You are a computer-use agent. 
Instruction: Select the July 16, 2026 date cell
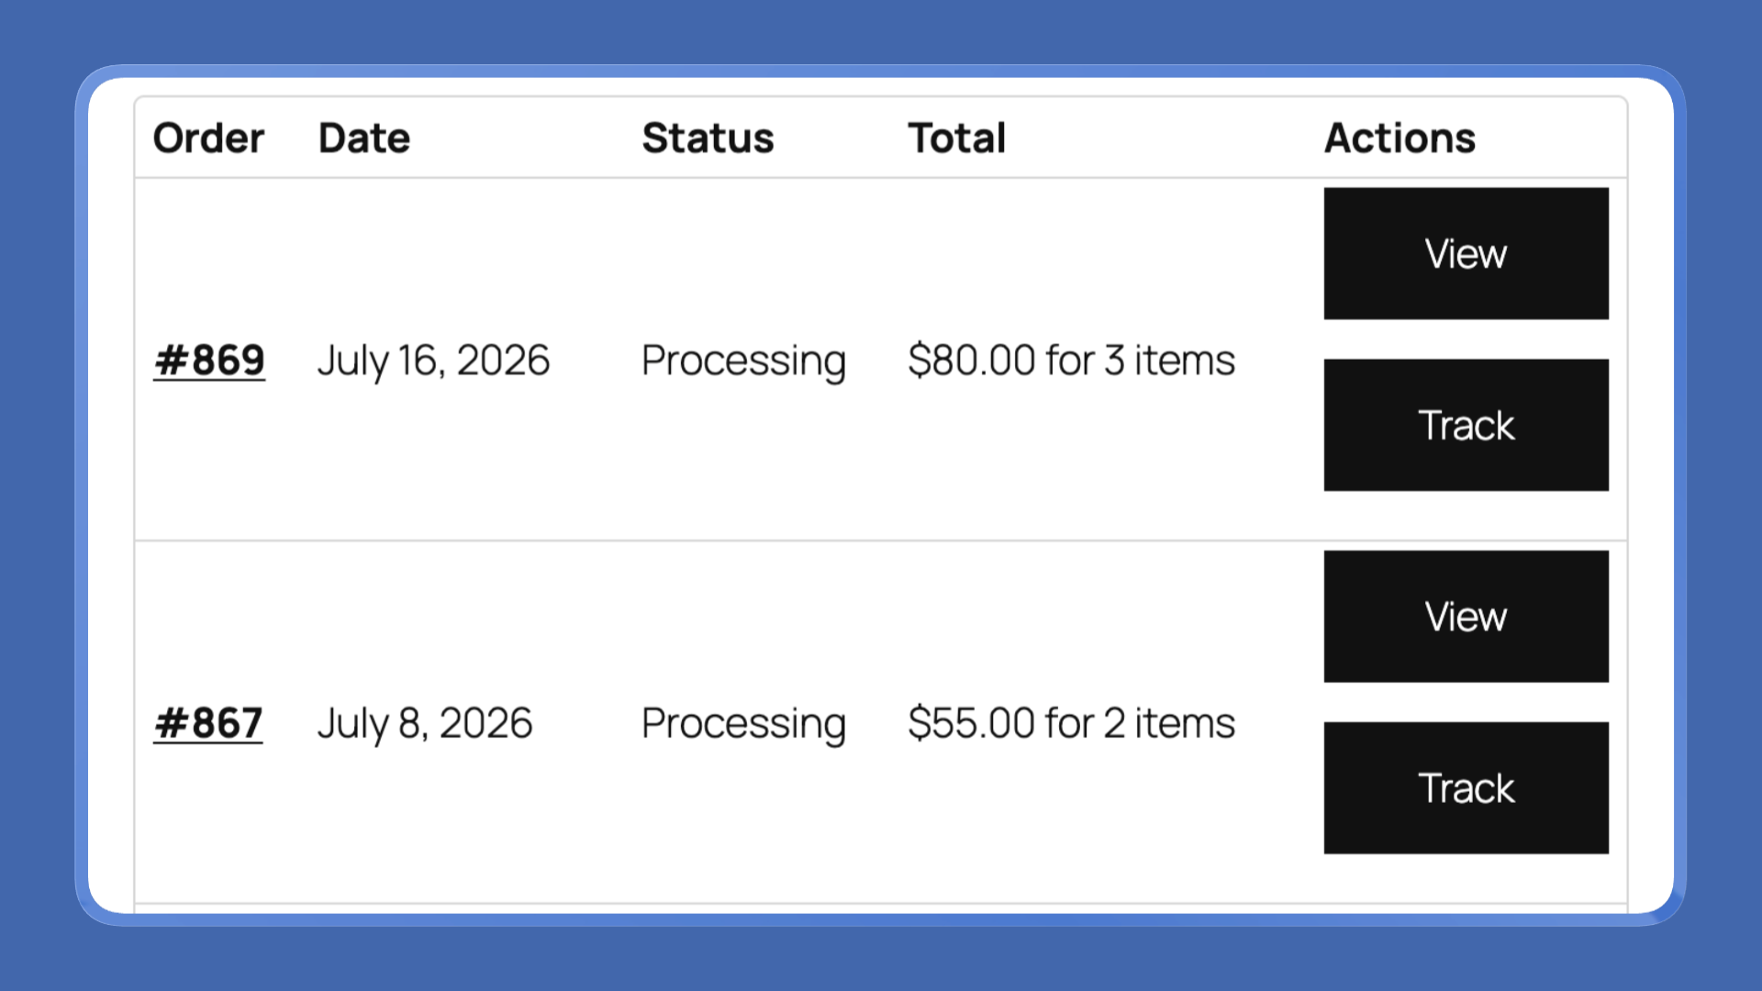pyautogui.click(x=433, y=361)
